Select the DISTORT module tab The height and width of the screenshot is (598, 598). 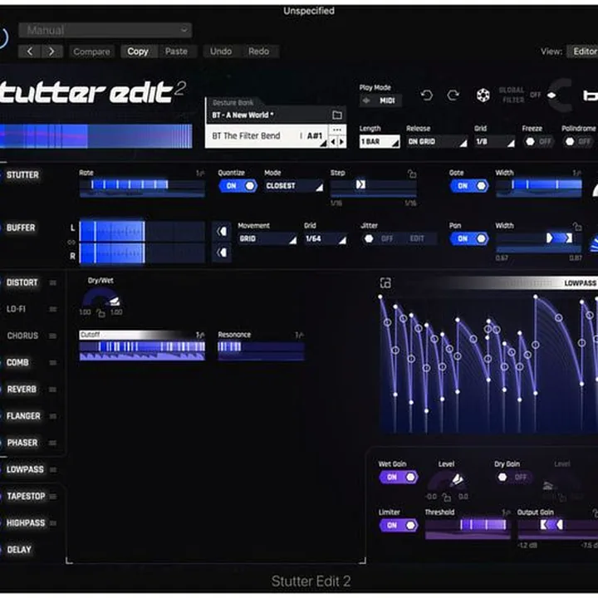click(x=22, y=282)
